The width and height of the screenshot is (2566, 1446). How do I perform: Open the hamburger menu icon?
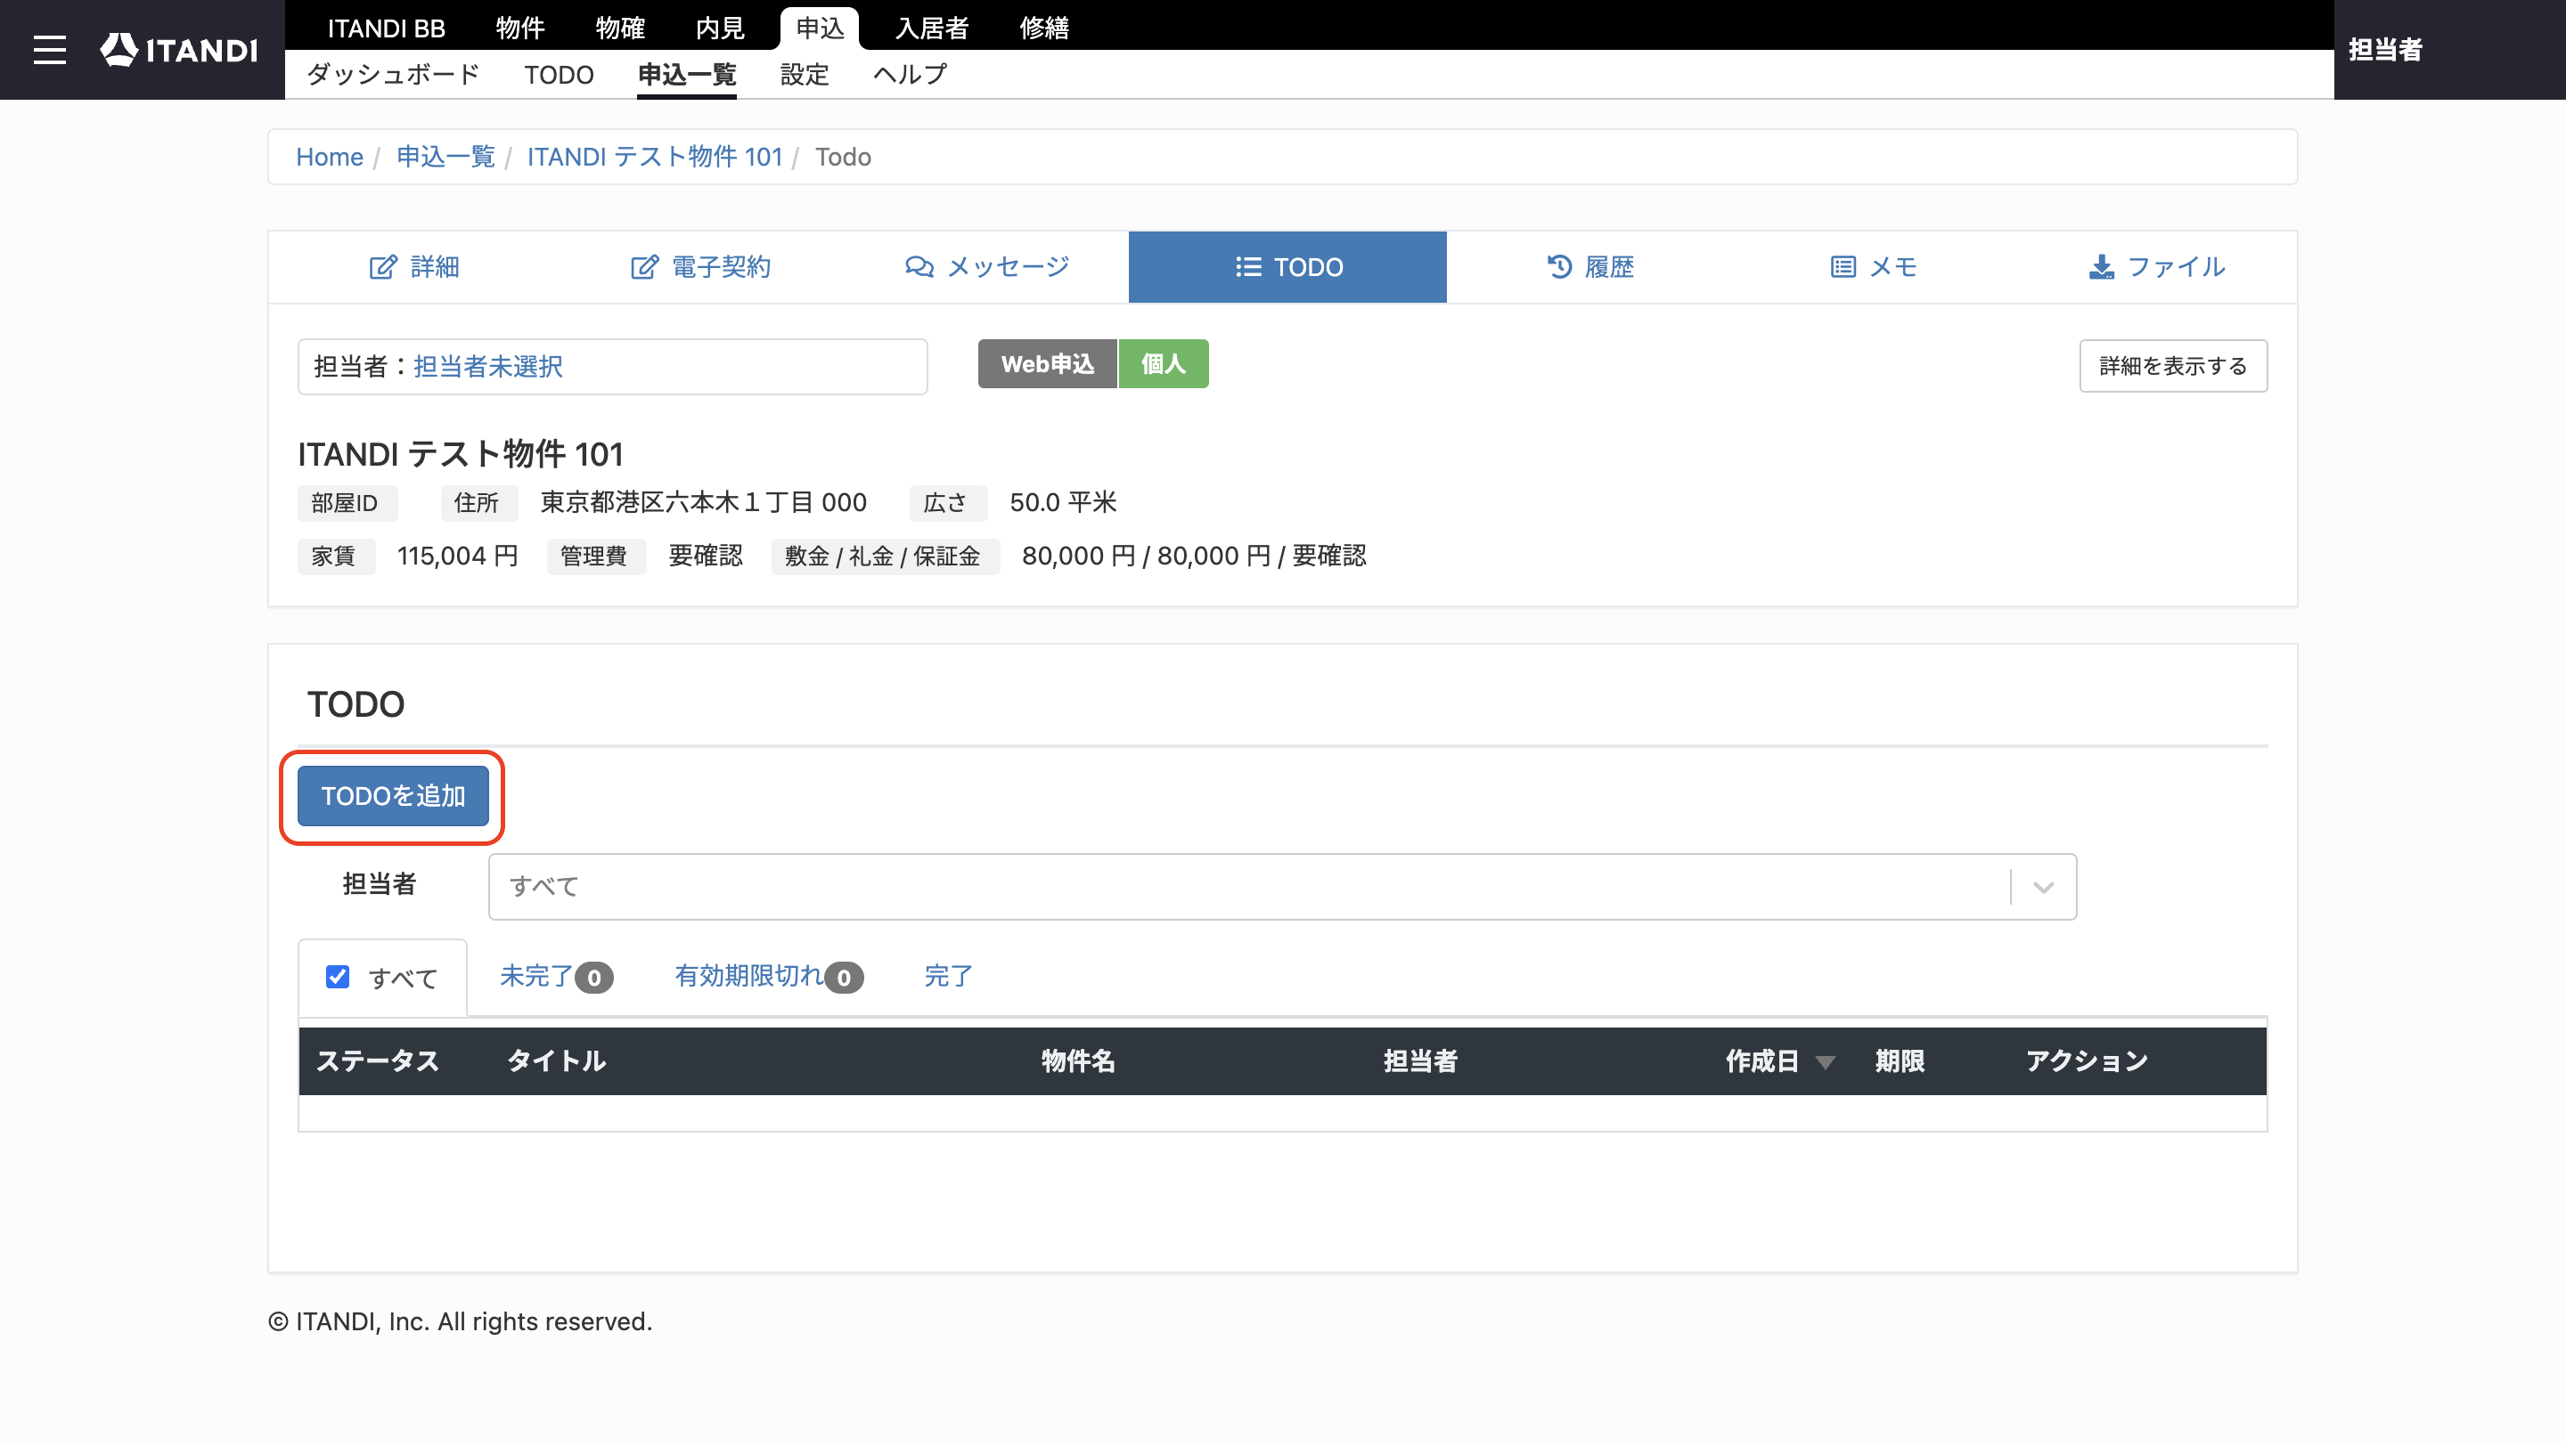49,50
